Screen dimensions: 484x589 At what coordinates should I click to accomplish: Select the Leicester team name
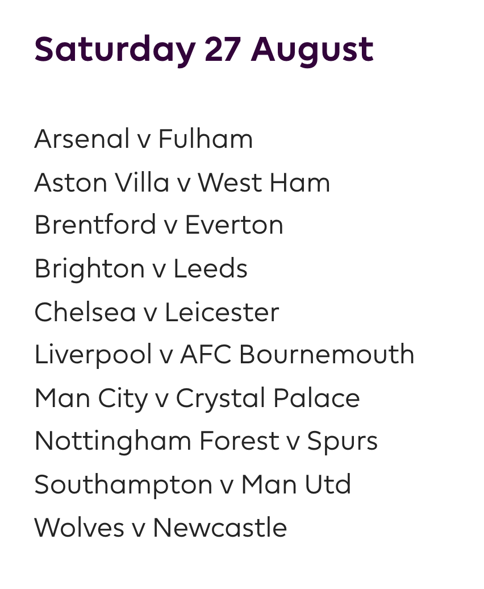[x=222, y=312]
